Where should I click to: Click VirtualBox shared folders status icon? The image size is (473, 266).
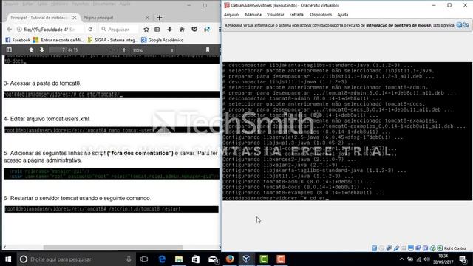click(404, 248)
